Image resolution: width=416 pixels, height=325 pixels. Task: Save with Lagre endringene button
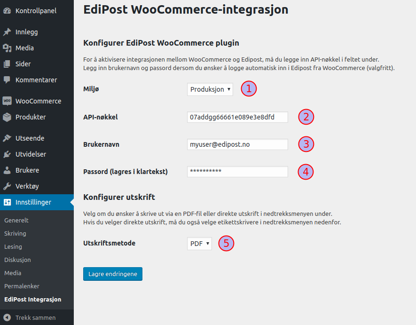(x=113, y=274)
